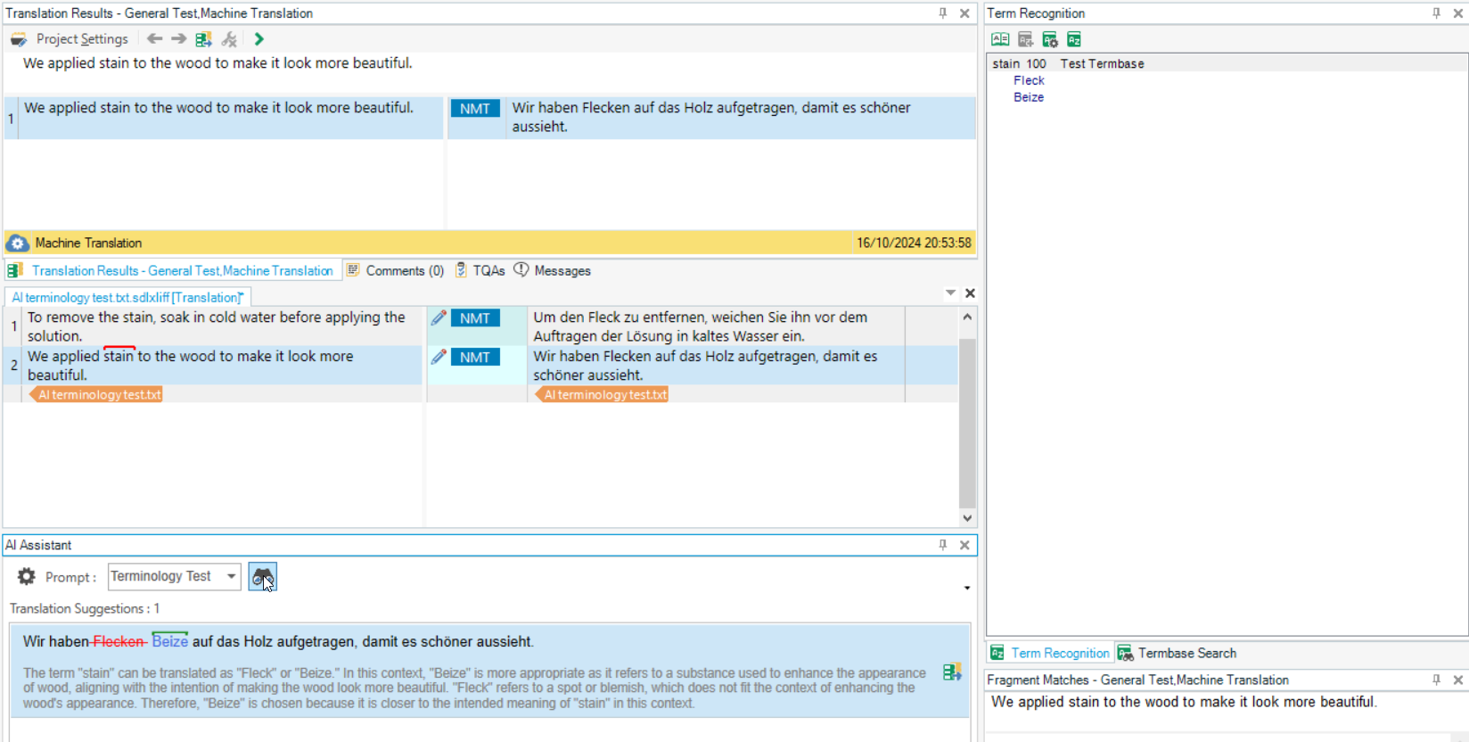Click the previous match left arrow
This screenshot has width=1469, height=742.
(x=154, y=39)
